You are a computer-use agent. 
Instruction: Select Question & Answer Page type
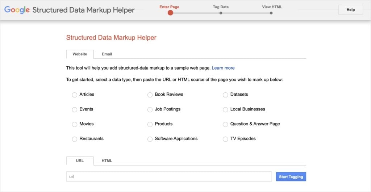[225, 124]
